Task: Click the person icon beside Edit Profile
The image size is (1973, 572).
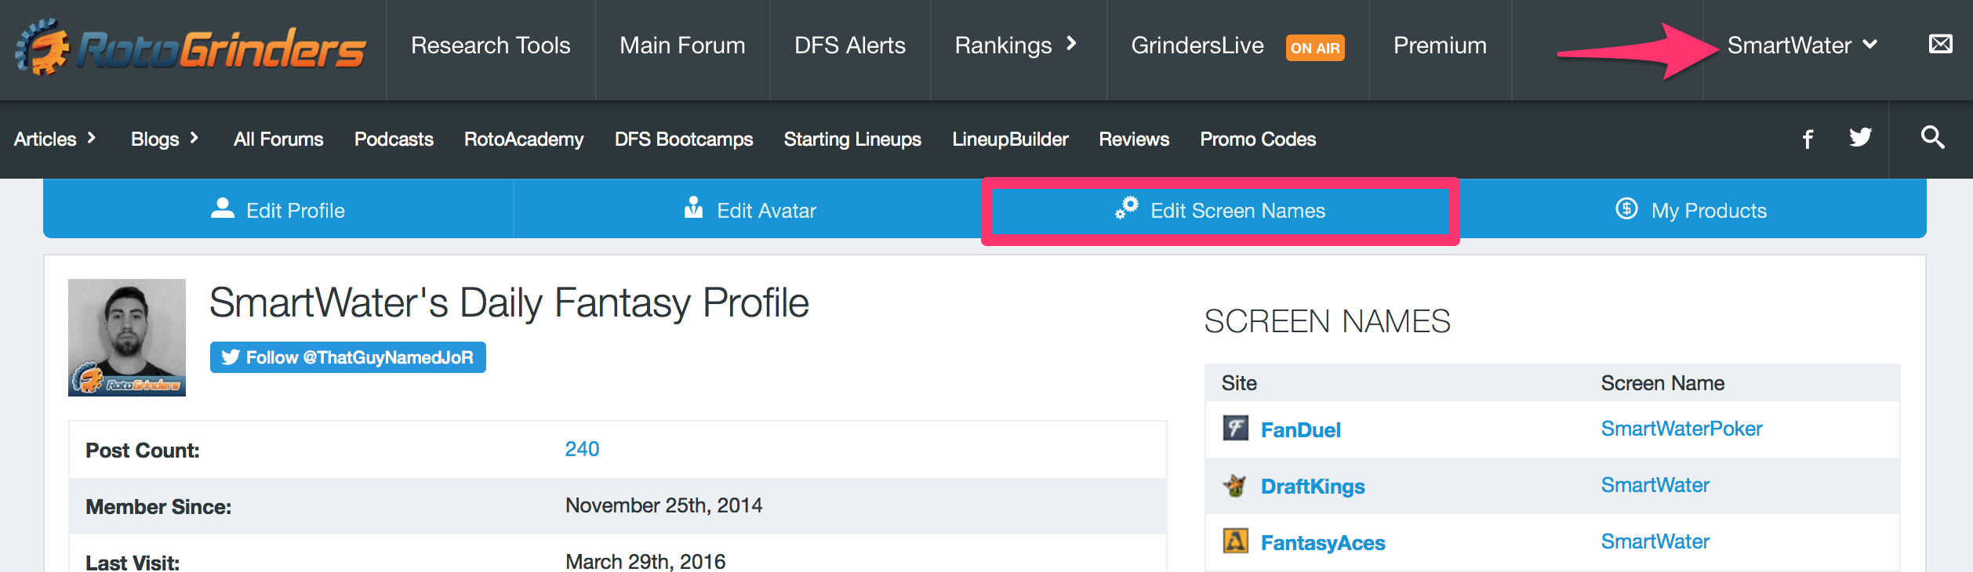Action: tap(223, 208)
